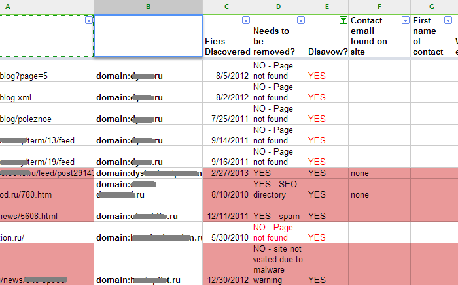Select cell with 'blog?page=5'

pyautogui.click(x=46, y=70)
